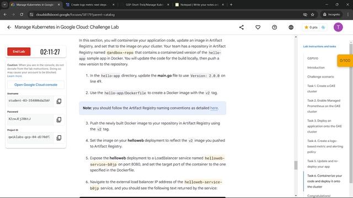Close the Manage Kubernetes in Google tab
Viewport: 353px width, 198px height.
click(59, 5)
